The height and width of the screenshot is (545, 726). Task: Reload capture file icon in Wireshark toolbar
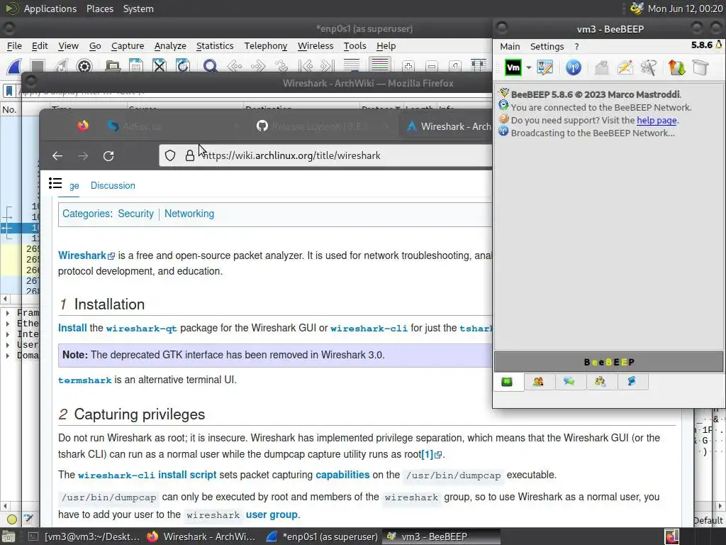click(x=183, y=66)
